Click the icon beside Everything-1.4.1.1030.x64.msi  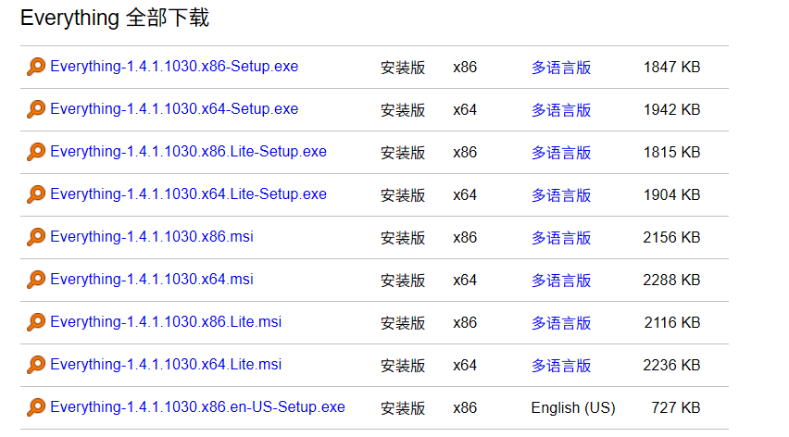pyautogui.click(x=36, y=280)
